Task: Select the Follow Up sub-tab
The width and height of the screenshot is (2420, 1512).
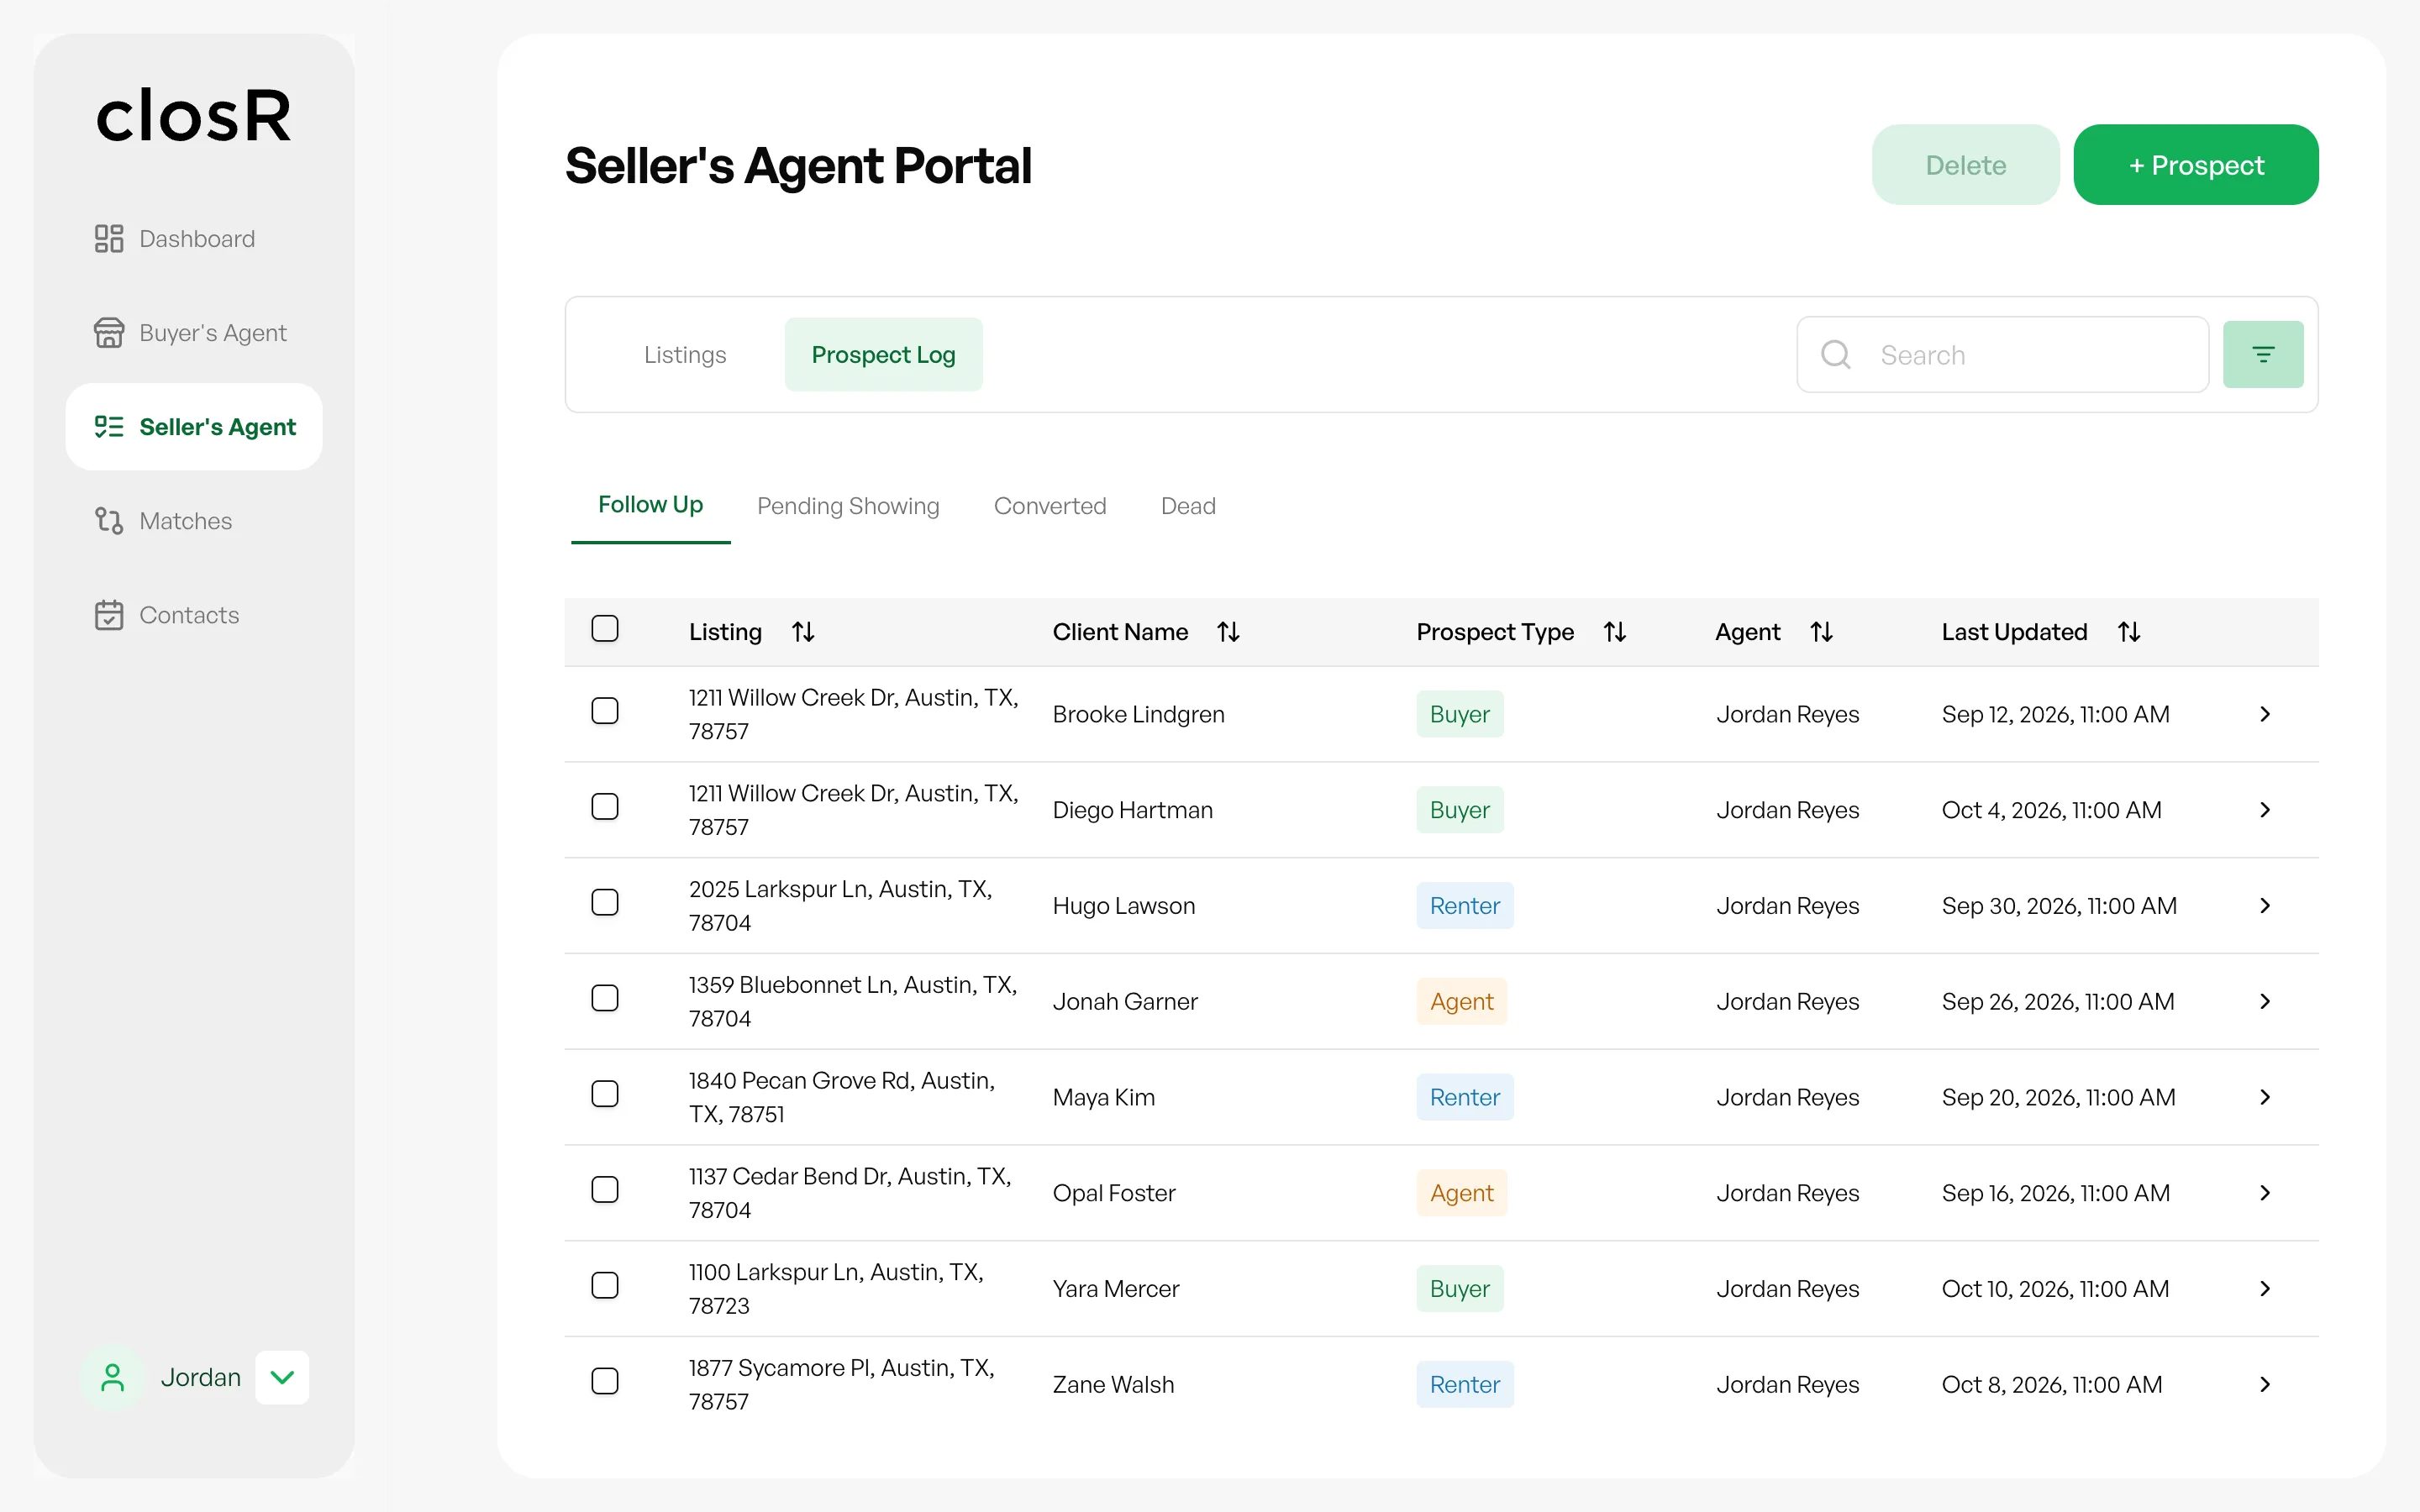Action: click(x=650, y=505)
